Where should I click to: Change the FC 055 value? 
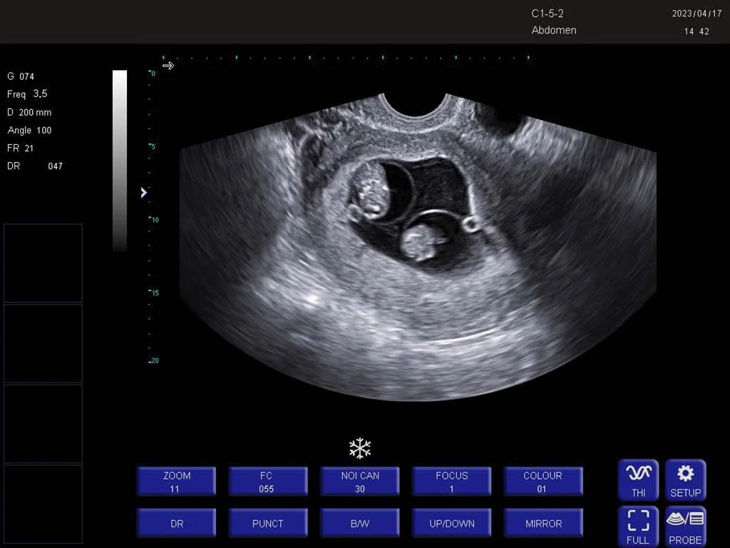(x=268, y=482)
